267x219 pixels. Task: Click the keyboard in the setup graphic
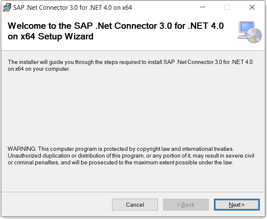242,37
